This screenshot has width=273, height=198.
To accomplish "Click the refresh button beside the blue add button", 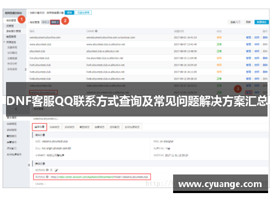I will [248, 22].
